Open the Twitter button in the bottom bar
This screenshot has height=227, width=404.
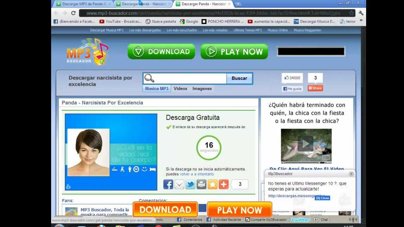(x=300, y=220)
